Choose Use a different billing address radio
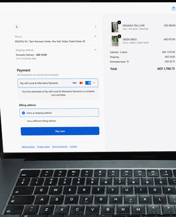Viewport: 176px width, 217px height. 24,121
